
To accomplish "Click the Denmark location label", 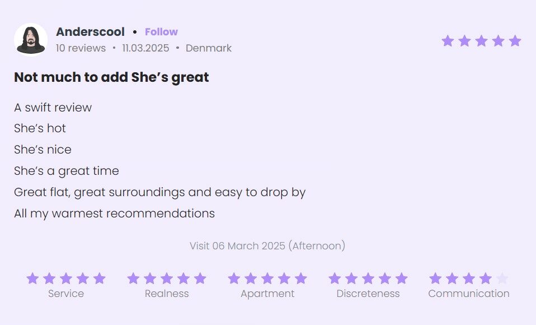I will (x=209, y=48).
